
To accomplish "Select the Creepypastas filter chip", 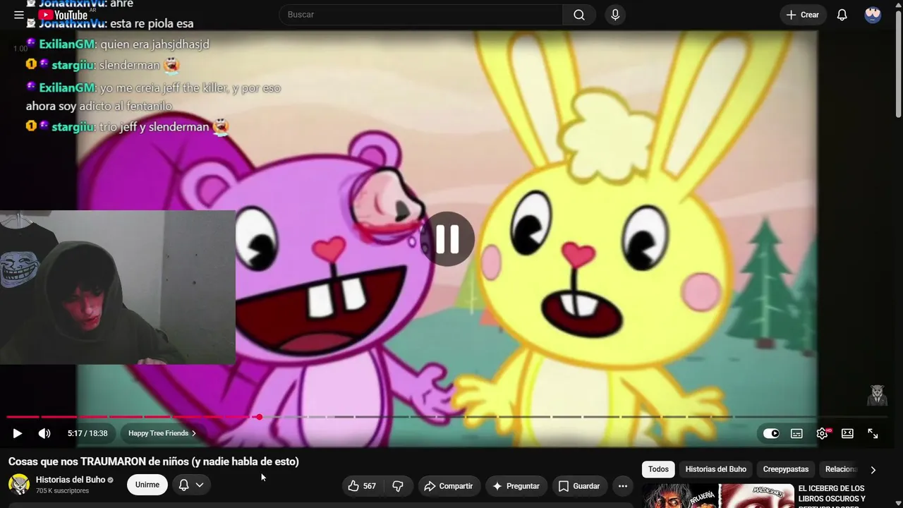I will 786,469.
